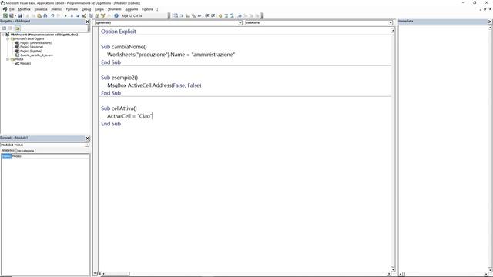Click the Uncomment Block toolbar icon

click(232, 15)
